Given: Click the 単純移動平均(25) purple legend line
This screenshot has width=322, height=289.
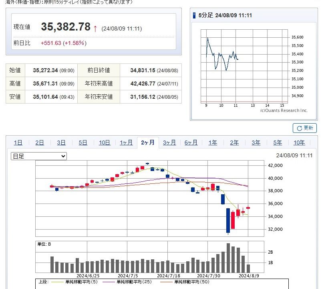Looking at the screenshot, I should [x=107, y=282].
